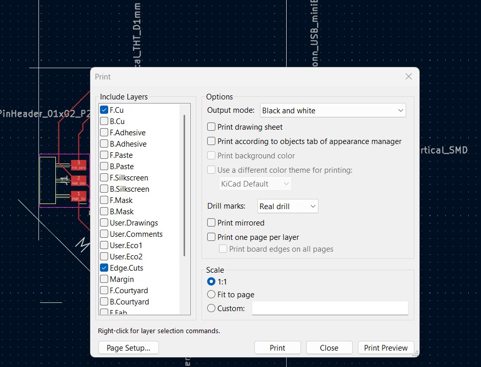
Task: Enable the B.Mask layer
Action: (104, 212)
